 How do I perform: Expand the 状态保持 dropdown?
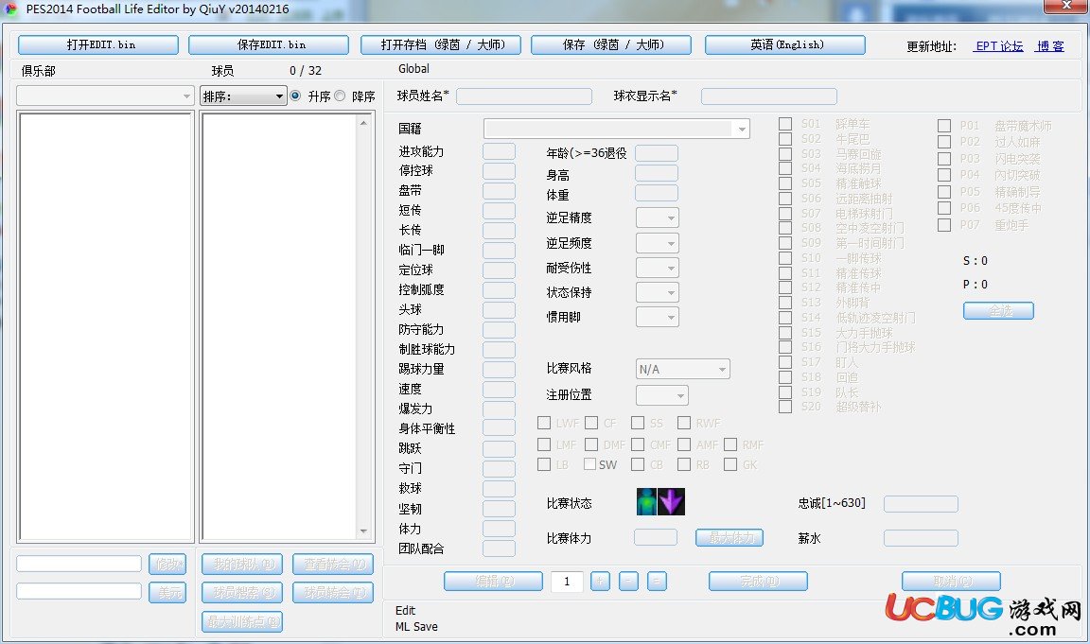pos(658,292)
